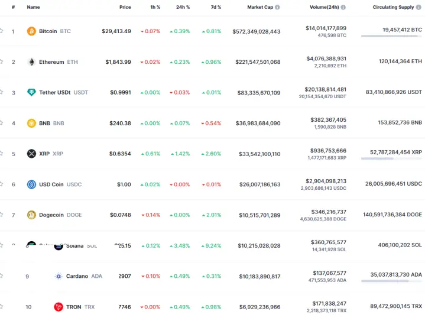425x321 pixels.
Task: Click the Dogecoin logo
Action: [31, 215]
